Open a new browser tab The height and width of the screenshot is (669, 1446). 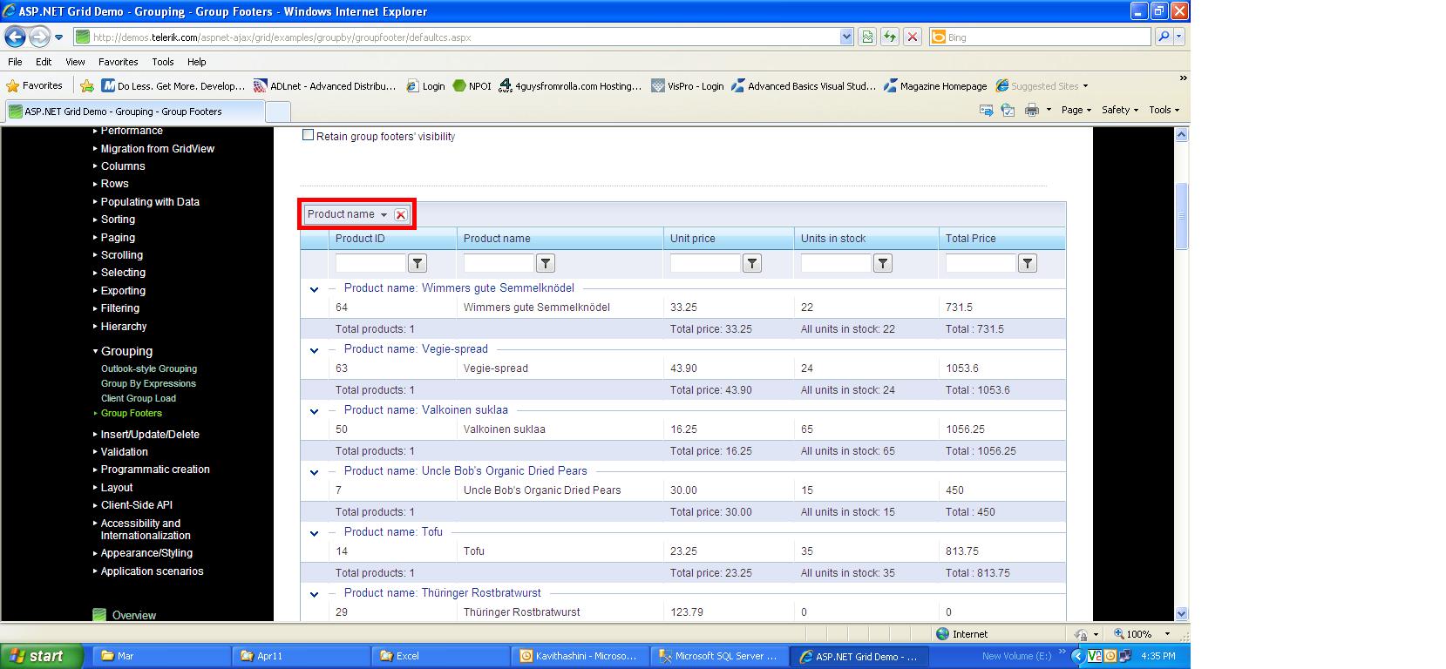click(277, 111)
